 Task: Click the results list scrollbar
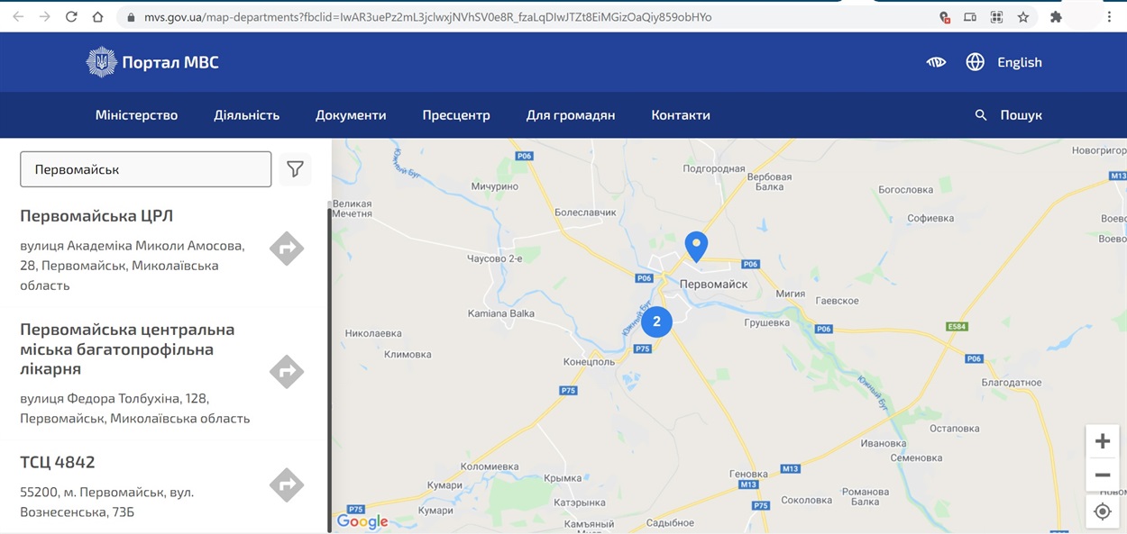(329, 369)
